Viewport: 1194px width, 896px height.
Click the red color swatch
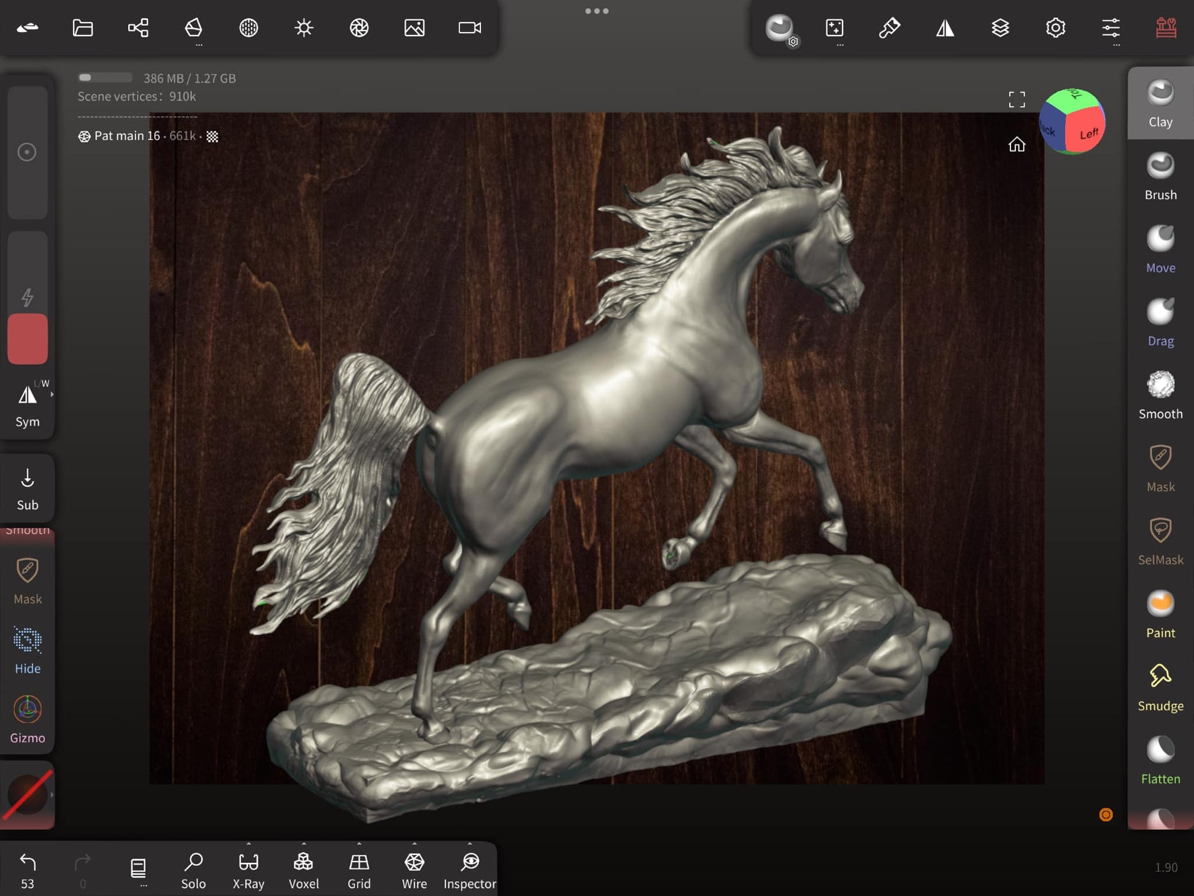(28, 339)
